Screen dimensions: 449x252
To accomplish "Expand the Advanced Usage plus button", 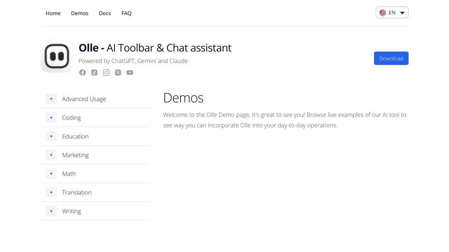I will point(51,99).
